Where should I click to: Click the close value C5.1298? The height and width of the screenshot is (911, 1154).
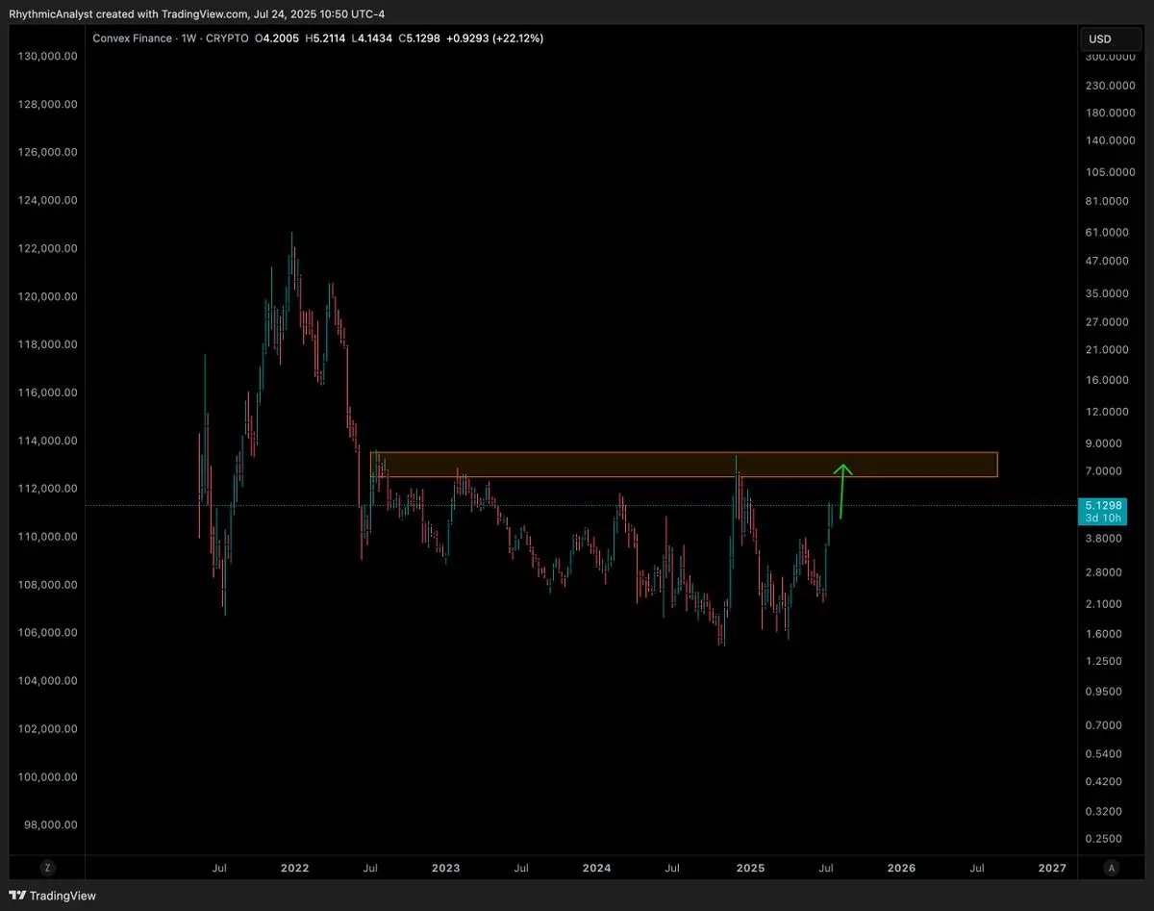click(x=419, y=38)
